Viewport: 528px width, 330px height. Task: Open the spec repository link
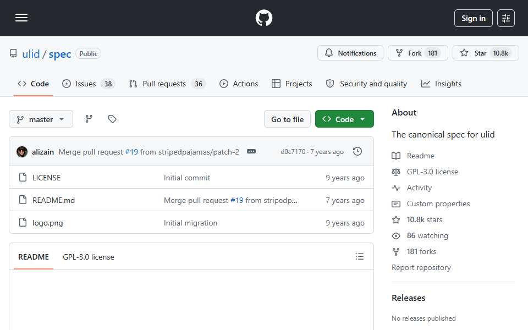tap(59, 54)
